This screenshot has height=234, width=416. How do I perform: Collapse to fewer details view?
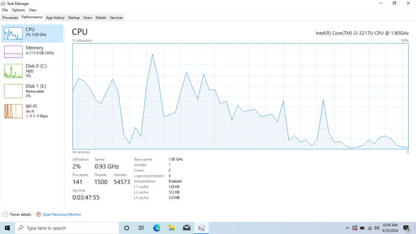[x=17, y=214]
